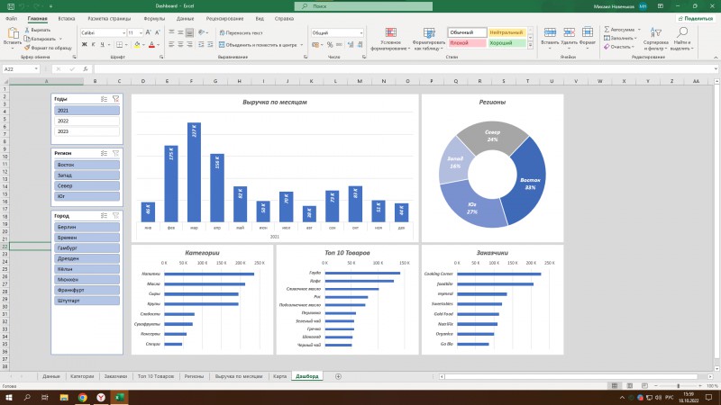
Task: Click in the formula bar input field
Action: [x=405, y=69]
